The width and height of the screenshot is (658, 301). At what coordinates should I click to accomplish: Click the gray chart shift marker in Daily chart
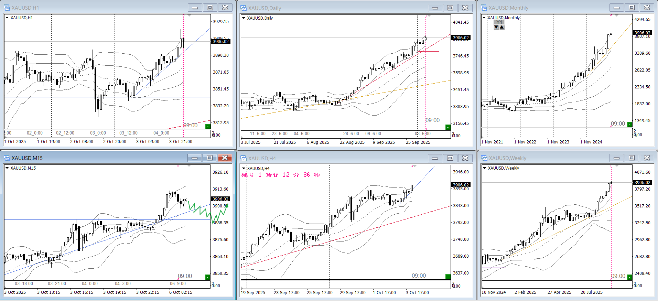tap(429, 16)
